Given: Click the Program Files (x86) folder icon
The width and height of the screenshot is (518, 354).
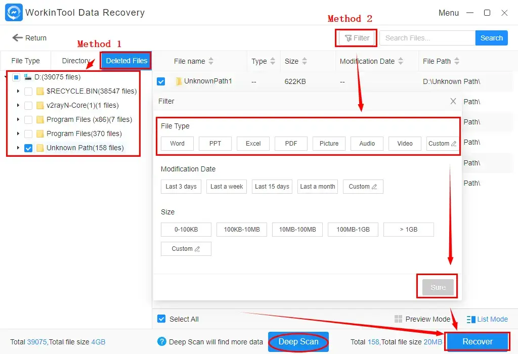Looking at the screenshot, I should click(40, 119).
